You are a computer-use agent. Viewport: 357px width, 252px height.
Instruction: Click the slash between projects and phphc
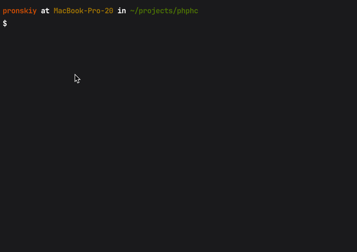pos(175,11)
